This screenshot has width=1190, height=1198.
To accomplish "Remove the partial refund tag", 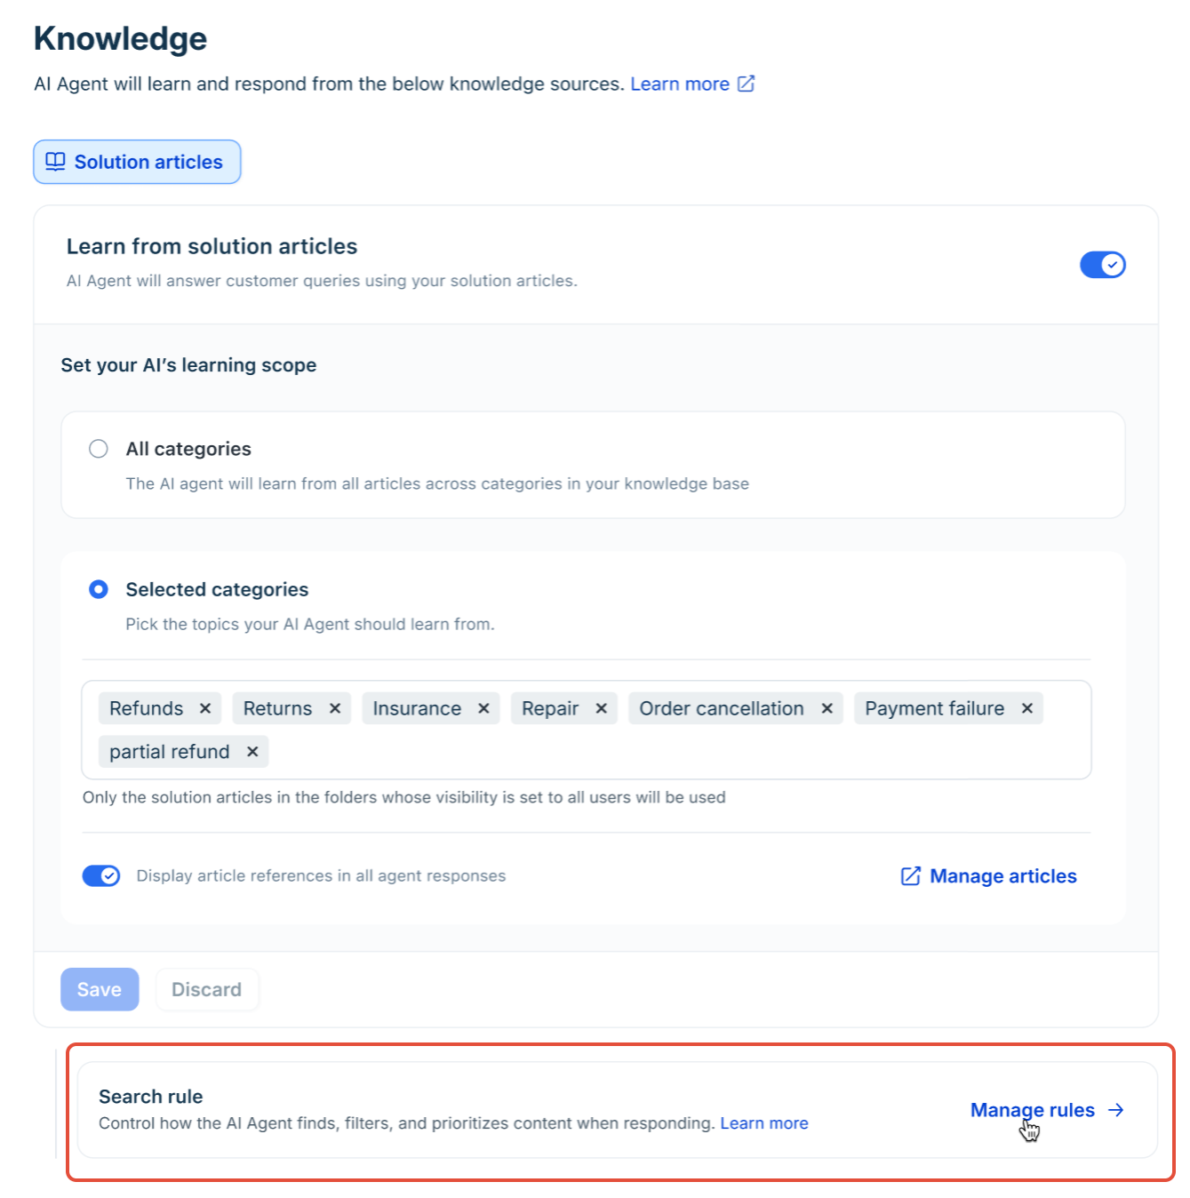I will tap(252, 752).
